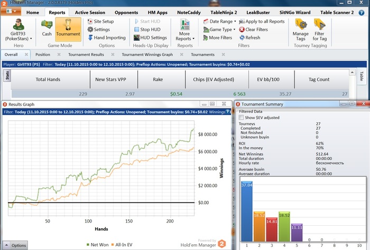Sort by Tag Count column header

coord(321,79)
